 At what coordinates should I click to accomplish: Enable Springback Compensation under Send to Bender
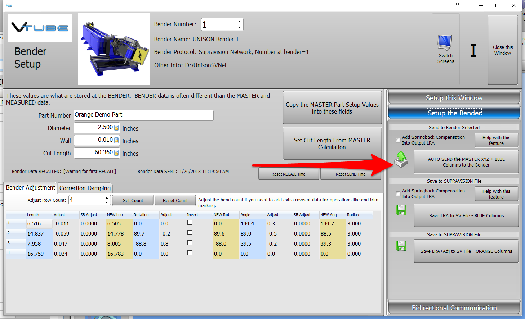click(398, 140)
